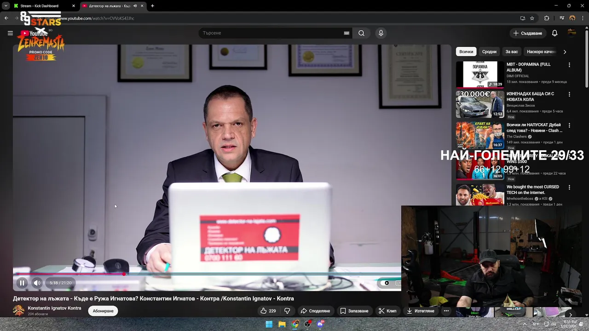This screenshot has height=331, width=589.
Task: Open the options menu for the Clash news video
Action: point(569,125)
